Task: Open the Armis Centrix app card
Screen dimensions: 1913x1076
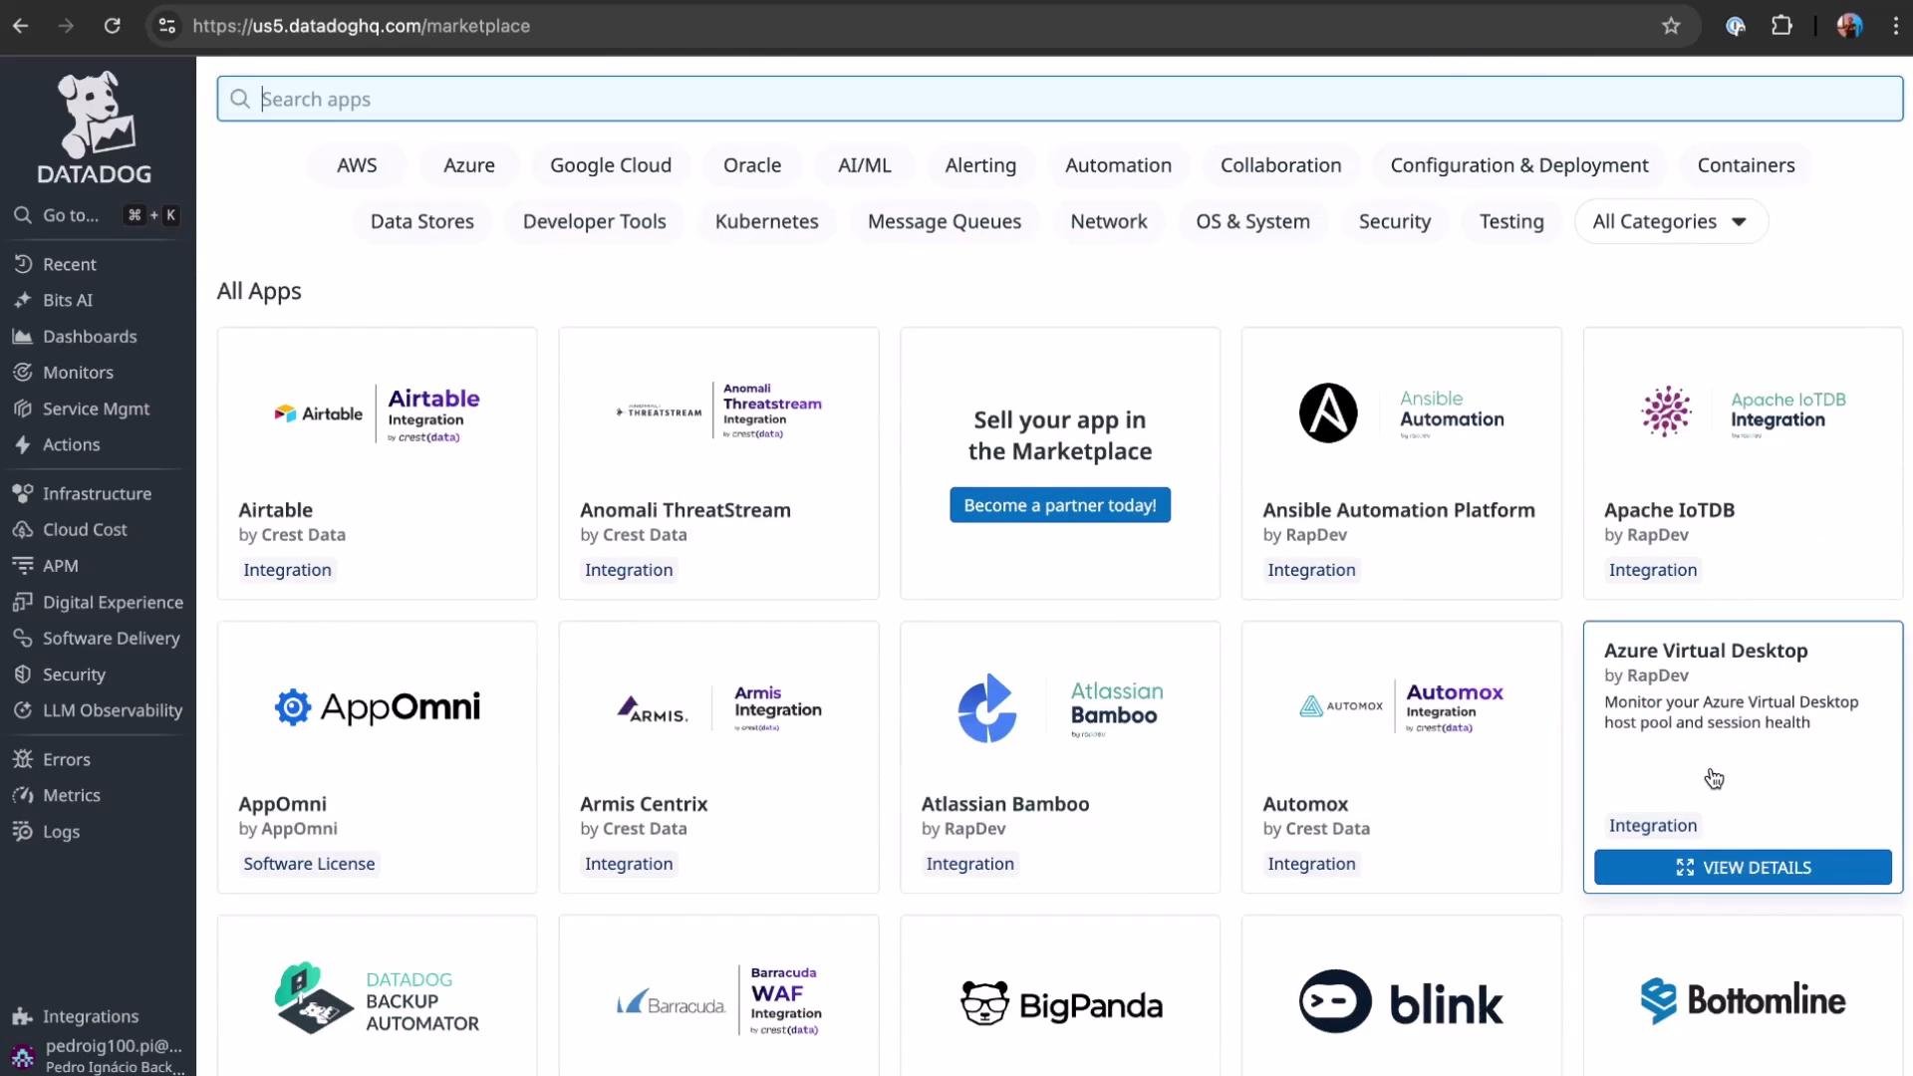Action: (x=718, y=757)
